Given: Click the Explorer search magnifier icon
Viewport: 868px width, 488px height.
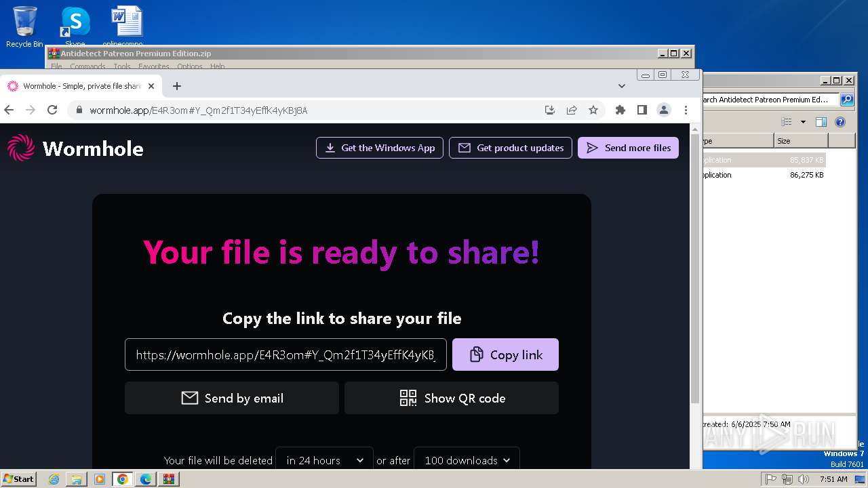Looking at the screenshot, I should (847, 100).
